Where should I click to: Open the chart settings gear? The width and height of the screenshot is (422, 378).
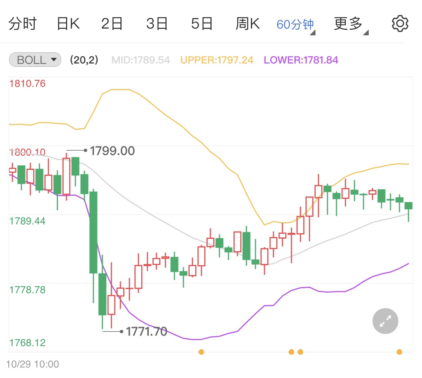(x=400, y=24)
